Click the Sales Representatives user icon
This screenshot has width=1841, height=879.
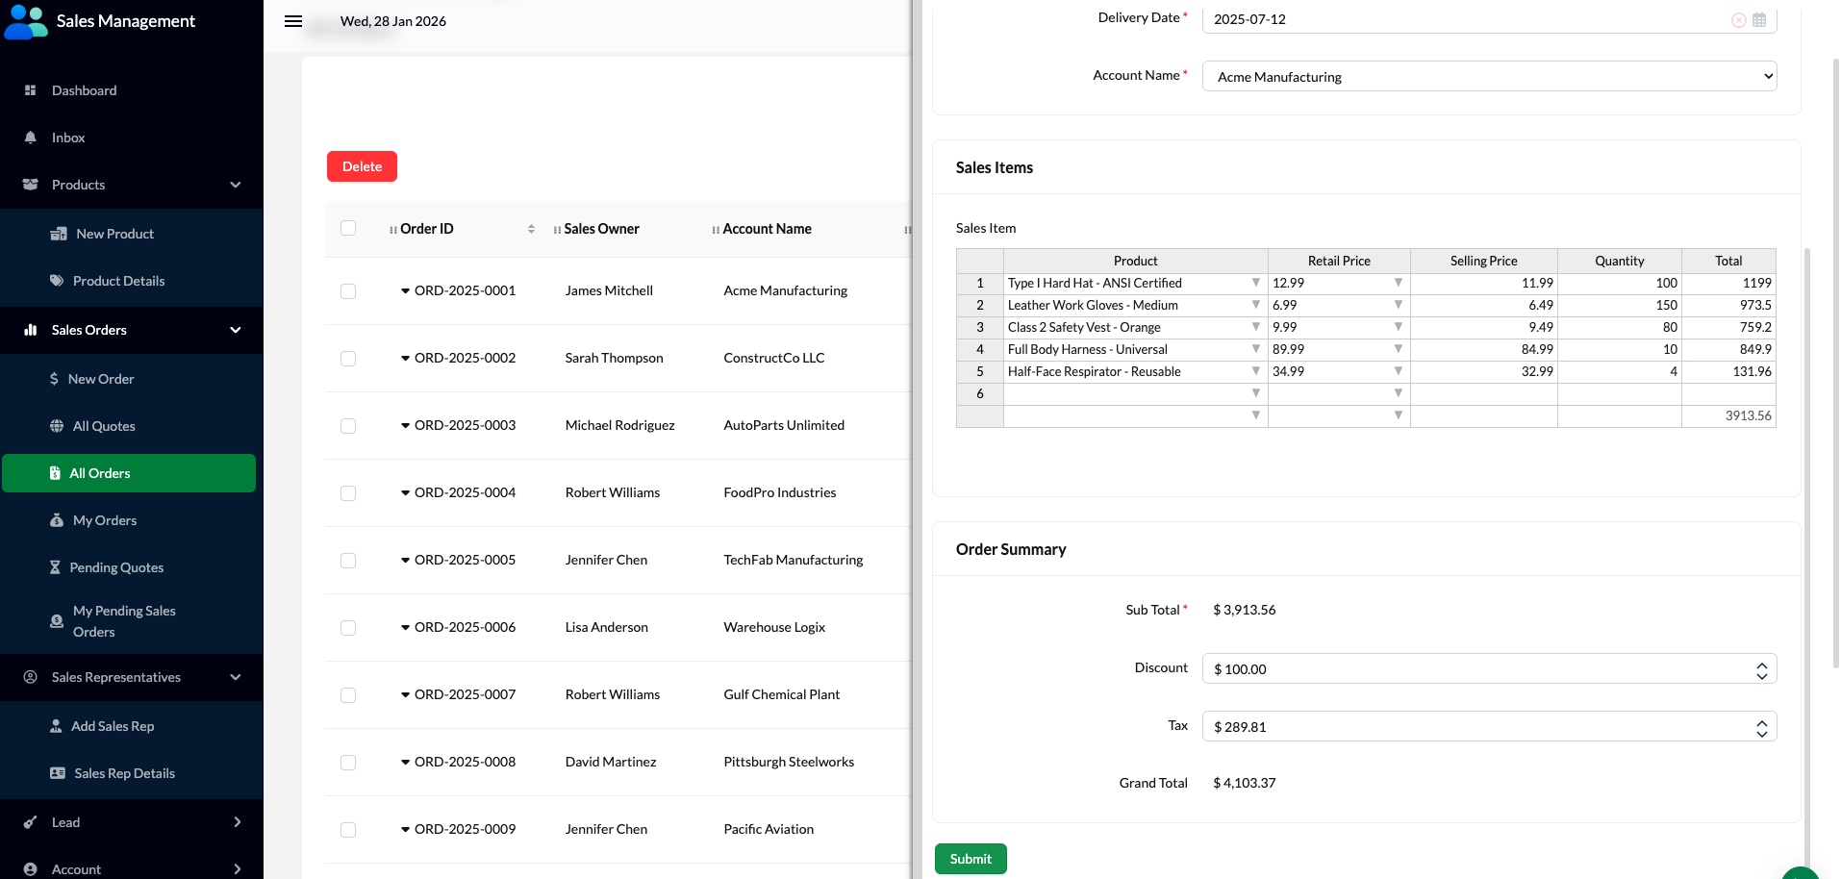[31, 677]
